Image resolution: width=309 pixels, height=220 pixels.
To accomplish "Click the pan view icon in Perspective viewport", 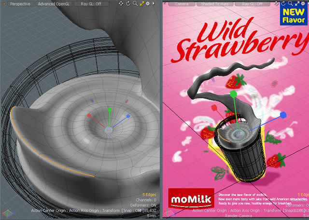I will (x=121, y=3).
